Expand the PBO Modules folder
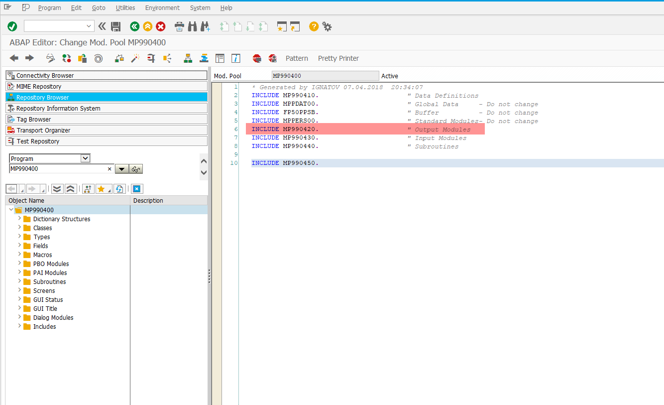 click(x=20, y=264)
